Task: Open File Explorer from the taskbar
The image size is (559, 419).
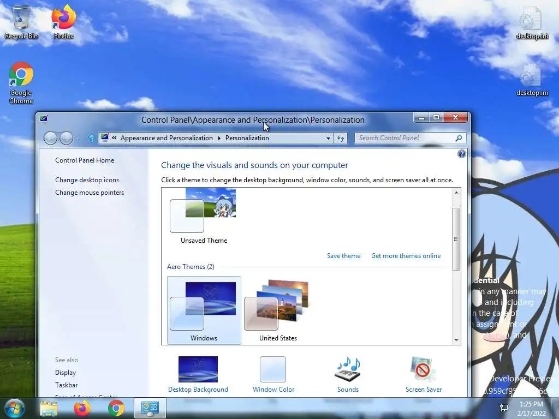Action: (x=49, y=409)
